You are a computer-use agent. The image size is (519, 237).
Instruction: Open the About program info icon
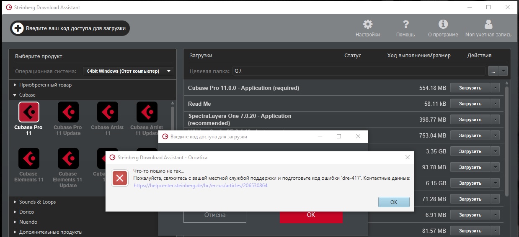pos(443,24)
